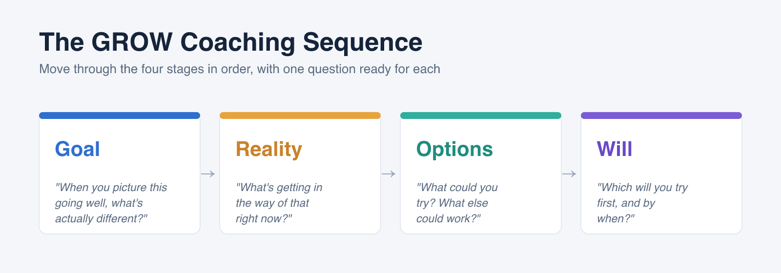Click the orange bar atop Reality card
Screen dimensions: 781x273
click(x=300, y=116)
